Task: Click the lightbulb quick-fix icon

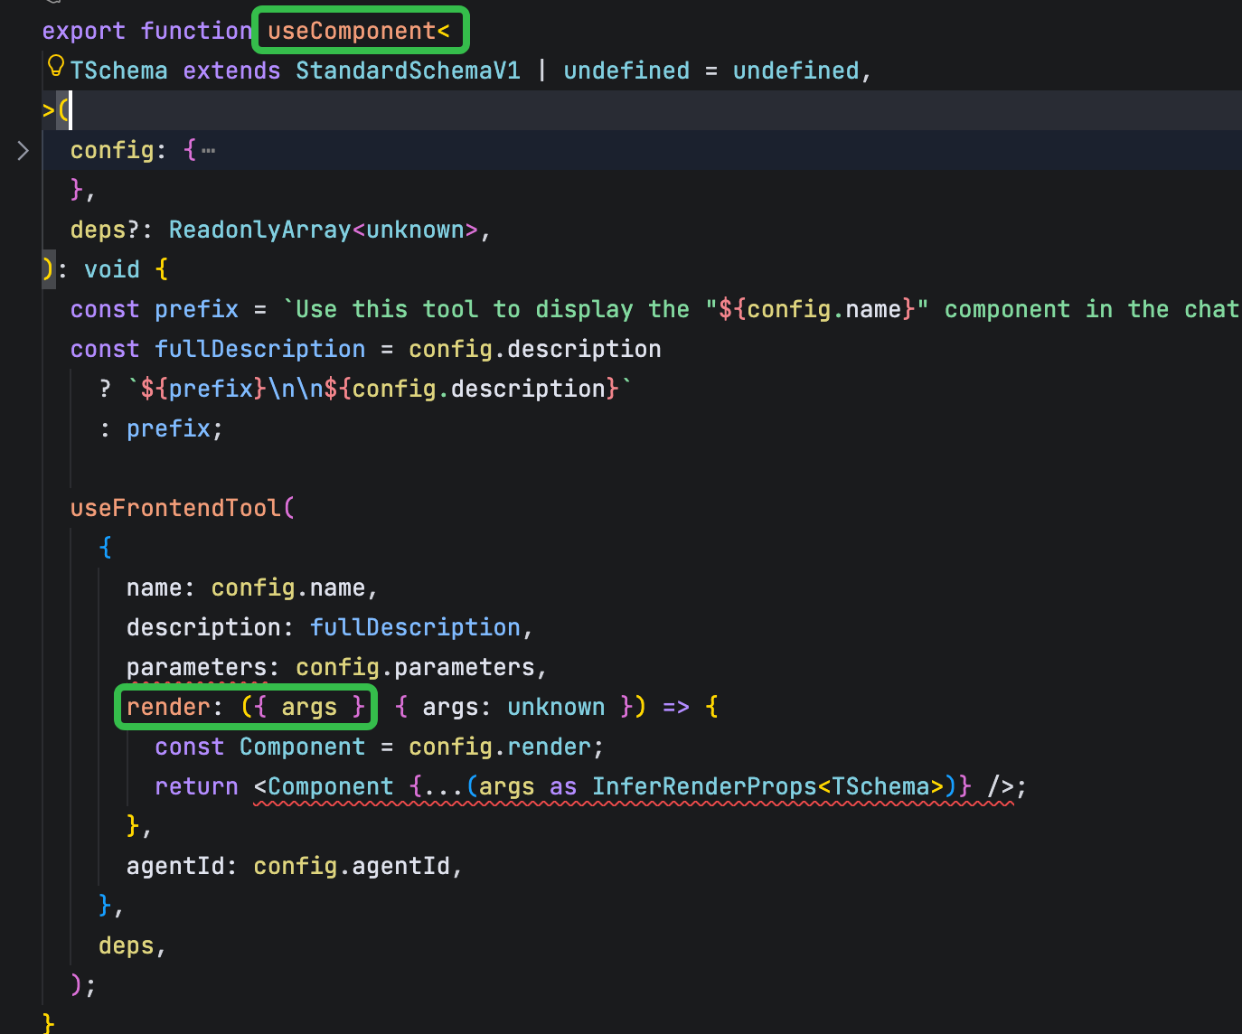Action: 55,65
